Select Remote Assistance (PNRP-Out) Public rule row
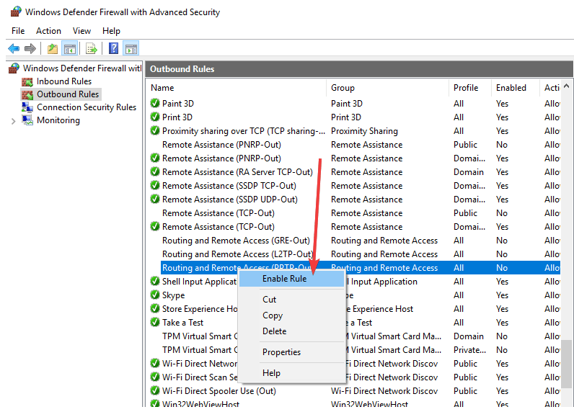Image resolution: width=574 pixels, height=412 pixels. 354,144
